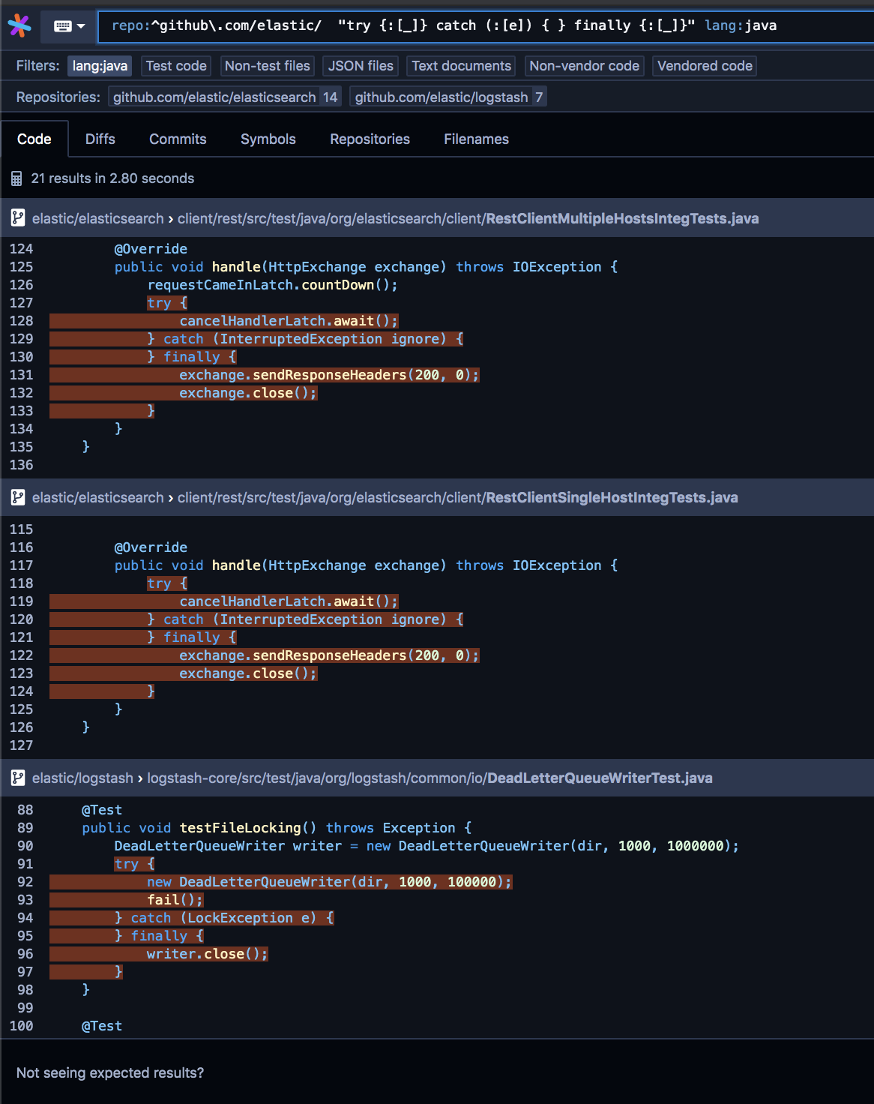Filter to github.com/elastic/elasticsearch repository
Viewport: 874px width, 1104px height.
click(x=225, y=97)
